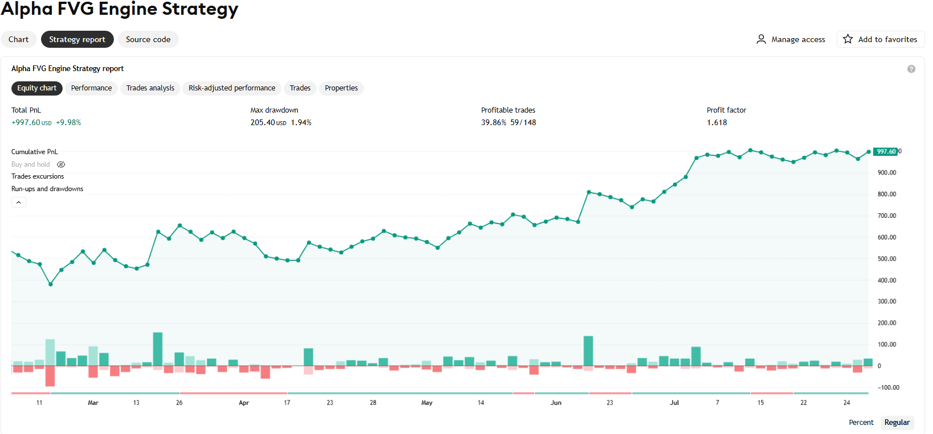The height and width of the screenshot is (434, 933).
Task: Click the 997.60 price label on axis
Action: pos(886,152)
